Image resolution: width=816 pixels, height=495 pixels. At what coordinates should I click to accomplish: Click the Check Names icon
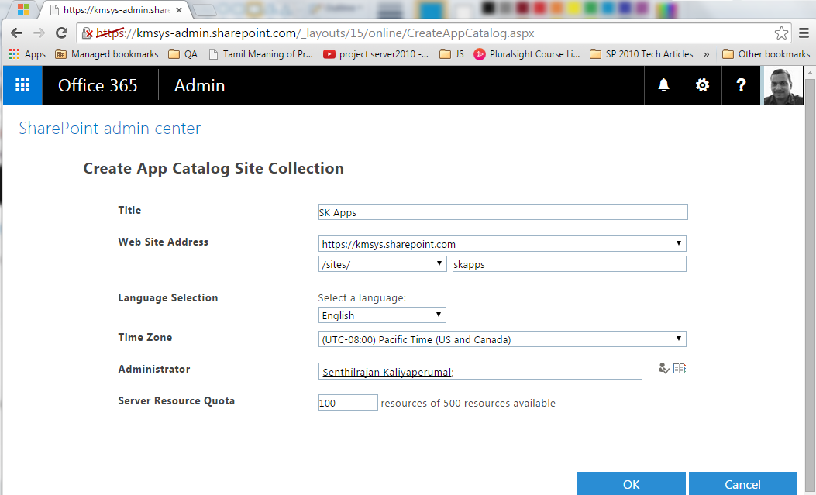click(x=663, y=369)
